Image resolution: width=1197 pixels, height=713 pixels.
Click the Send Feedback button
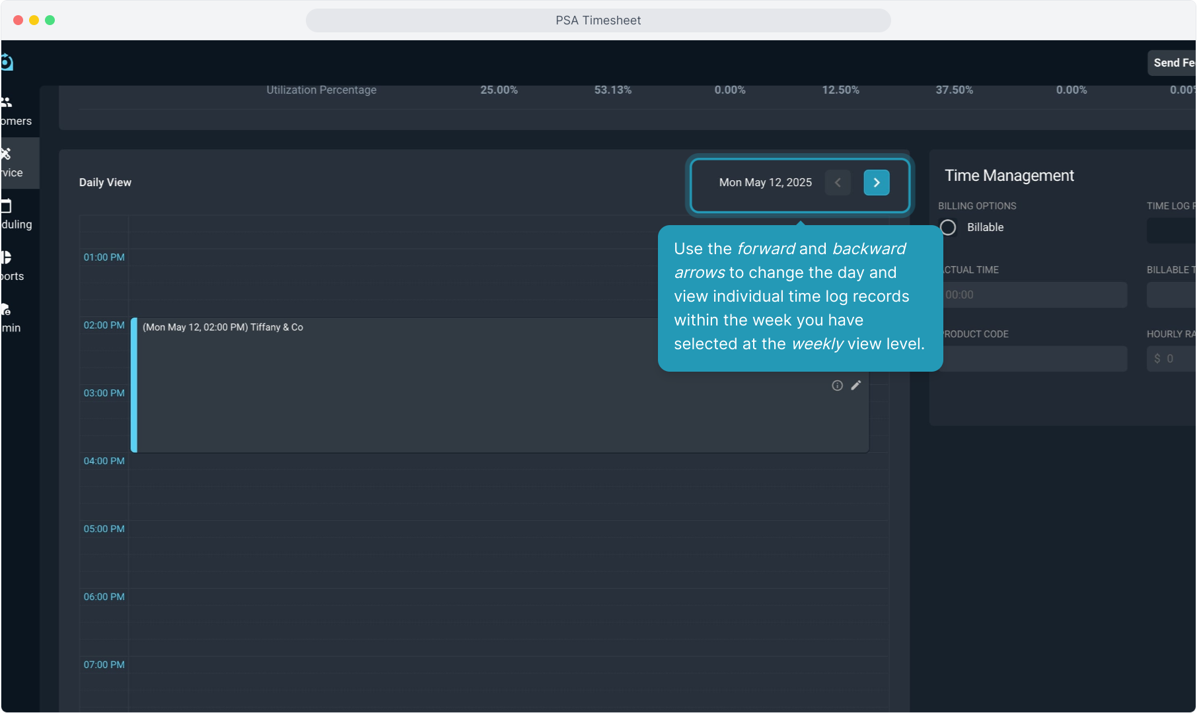point(1173,63)
